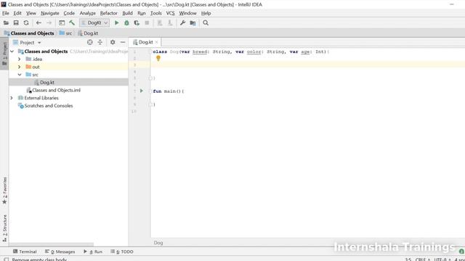This screenshot has height=261, width=465.
Task: Open the VCS menu
Action: click(x=170, y=13)
